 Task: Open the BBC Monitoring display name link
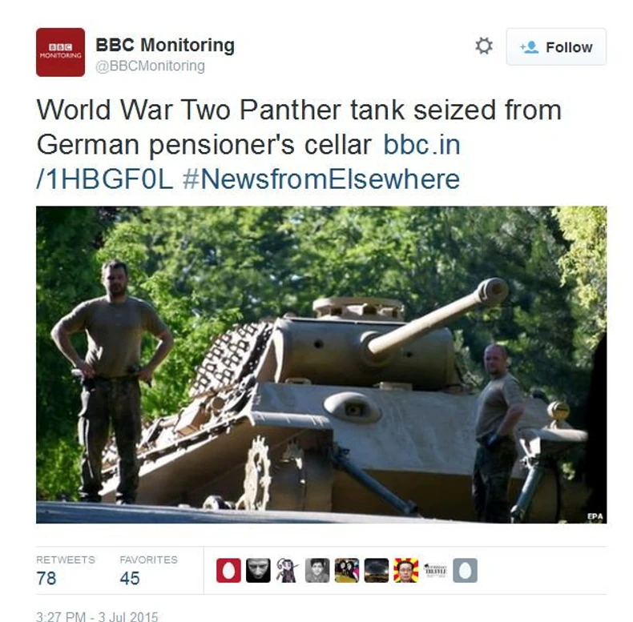165,45
